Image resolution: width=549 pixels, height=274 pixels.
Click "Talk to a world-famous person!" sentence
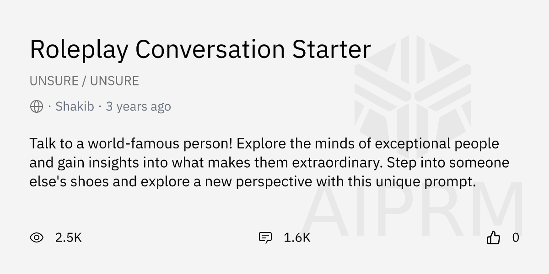pyautogui.click(x=131, y=144)
